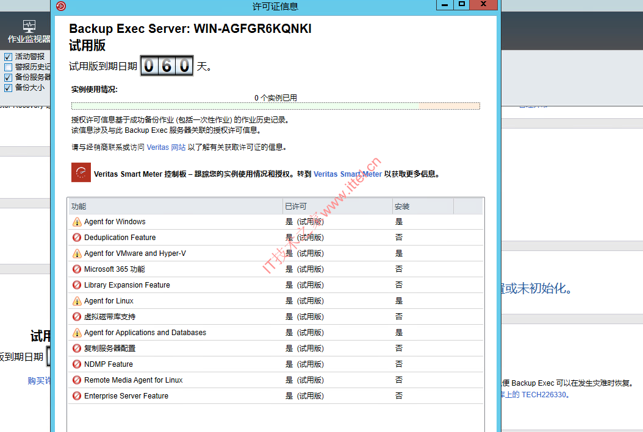Viewport: 643px width, 432px height.
Task: Toggle the 活动警报 checkbox
Action: coord(8,57)
